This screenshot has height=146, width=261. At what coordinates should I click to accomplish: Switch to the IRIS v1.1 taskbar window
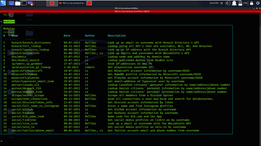tap(72, 3)
